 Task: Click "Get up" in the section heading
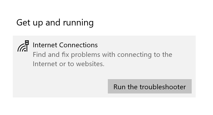pos(30,23)
